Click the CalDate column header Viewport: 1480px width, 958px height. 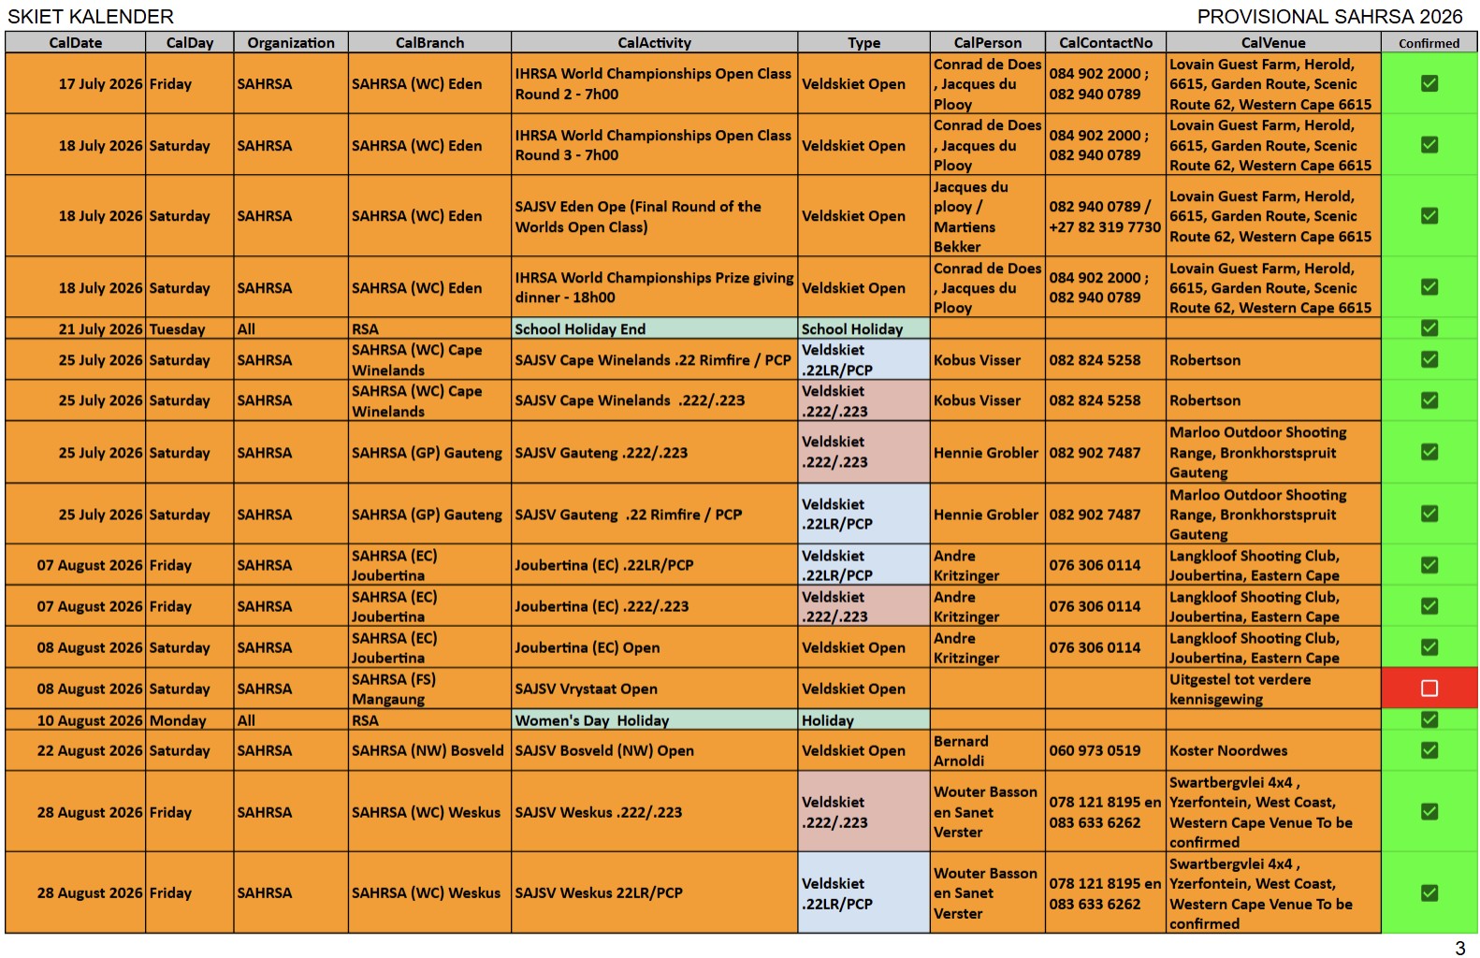coord(76,43)
